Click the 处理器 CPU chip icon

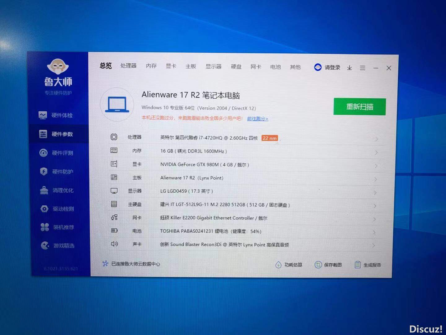click(x=114, y=137)
